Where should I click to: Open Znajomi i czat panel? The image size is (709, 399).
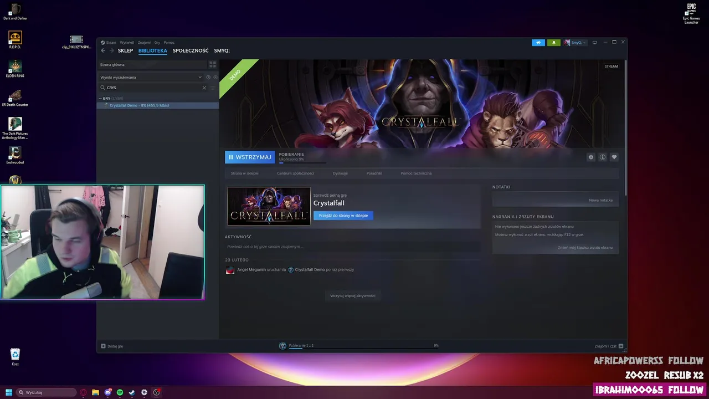609,346
